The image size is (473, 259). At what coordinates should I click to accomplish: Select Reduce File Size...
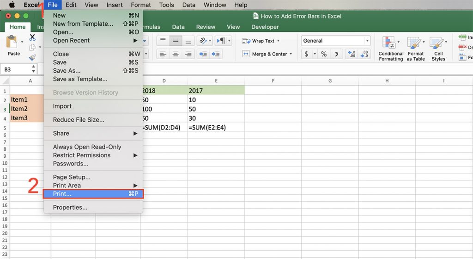93,119
